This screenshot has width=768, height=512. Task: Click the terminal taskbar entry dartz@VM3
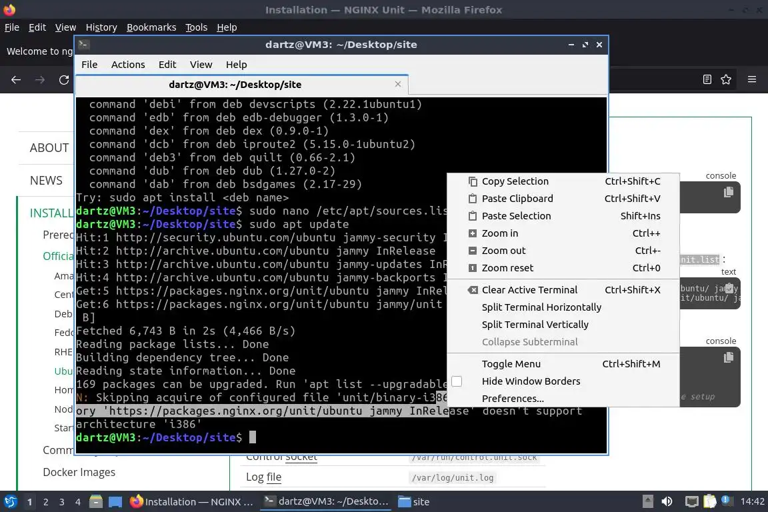pyautogui.click(x=326, y=502)
